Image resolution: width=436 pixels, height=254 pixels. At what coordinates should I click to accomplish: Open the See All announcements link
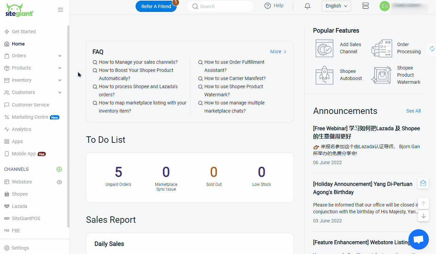point(413,111)
